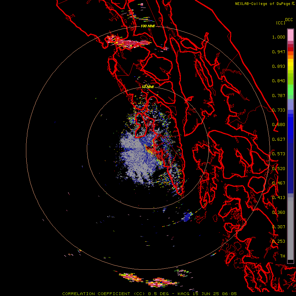Click the 0.627 scale value
This screenshot has height=296, width=296.
click(x=279, y=139)
